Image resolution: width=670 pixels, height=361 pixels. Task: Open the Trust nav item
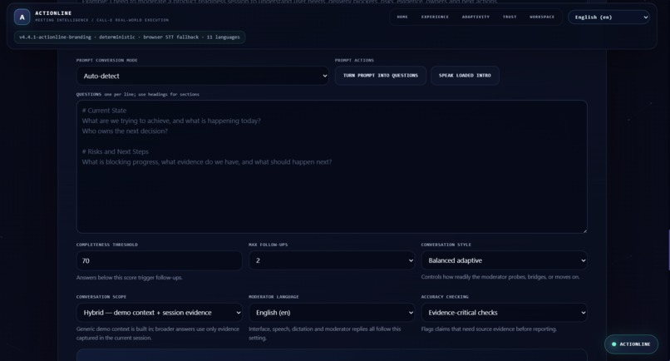510,17
